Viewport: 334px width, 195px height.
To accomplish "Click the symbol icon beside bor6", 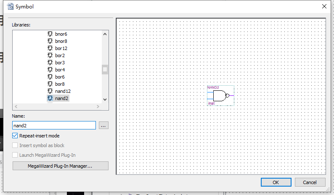I will [50, 76].
